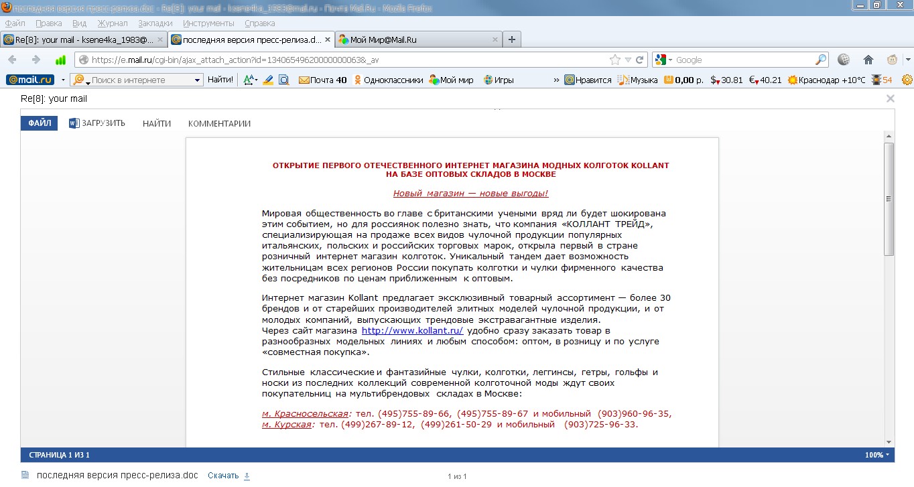Open the 100% zoom dropdown
This screenshot has width=914, height=487.
(877, 455)
